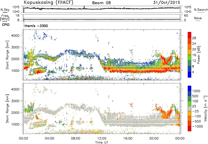208x144 pixels.
Task: Click the date '31/Oct/2015'
Action: [x=167, y=3]
